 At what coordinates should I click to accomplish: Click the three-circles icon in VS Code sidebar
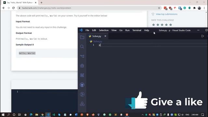[x=82, y=104]
